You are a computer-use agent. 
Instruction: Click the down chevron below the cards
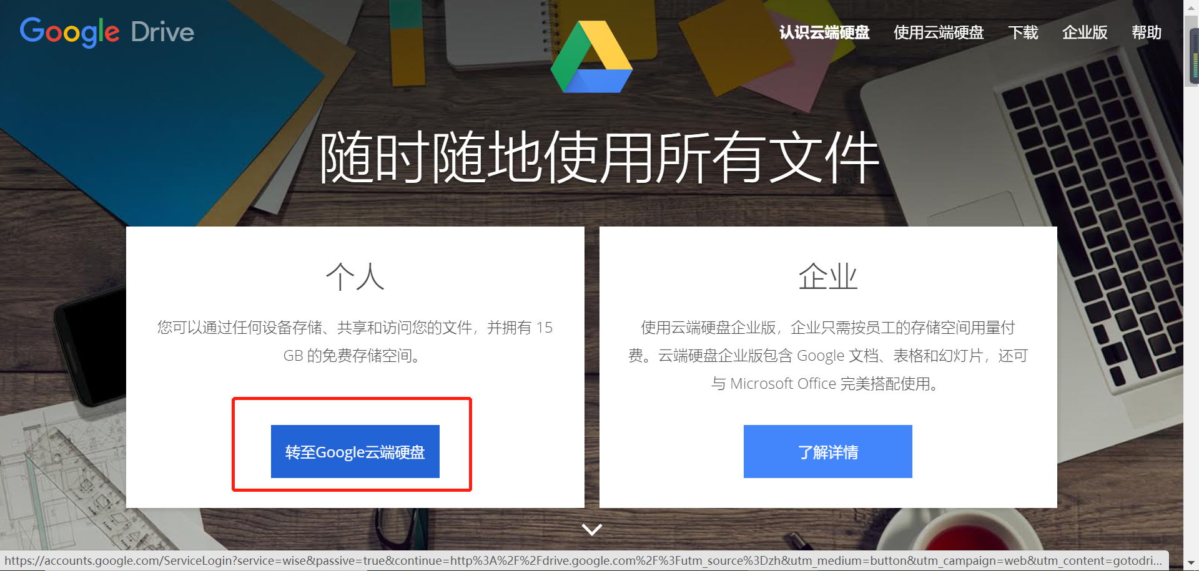[x=591, y=529]
